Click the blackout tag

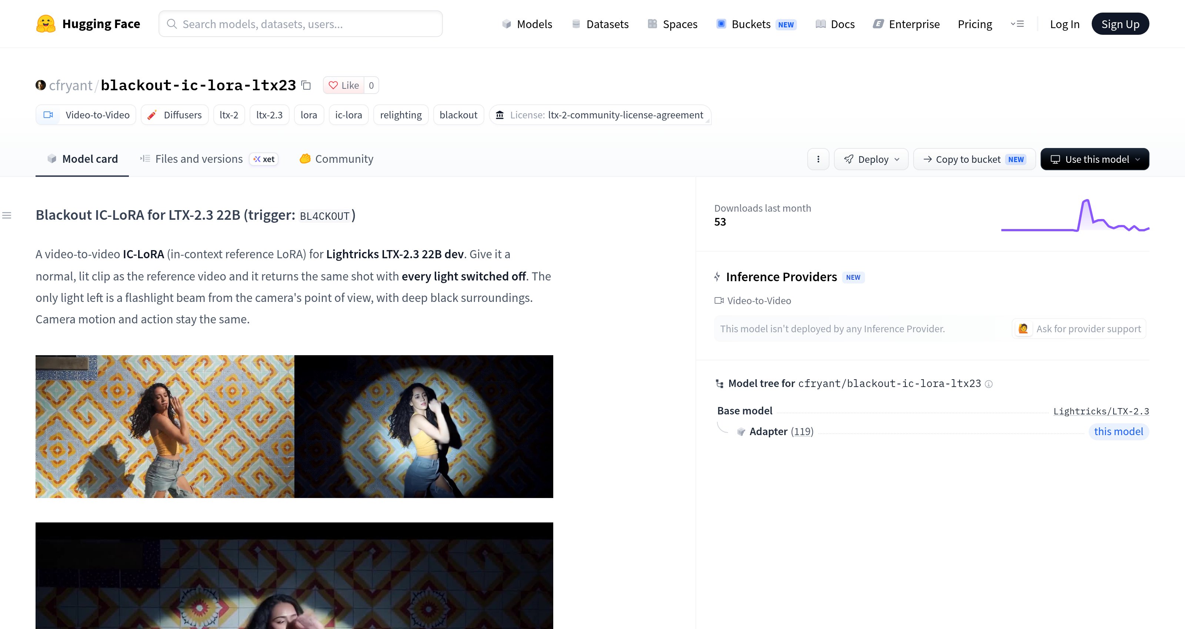[x=458, y=115]
